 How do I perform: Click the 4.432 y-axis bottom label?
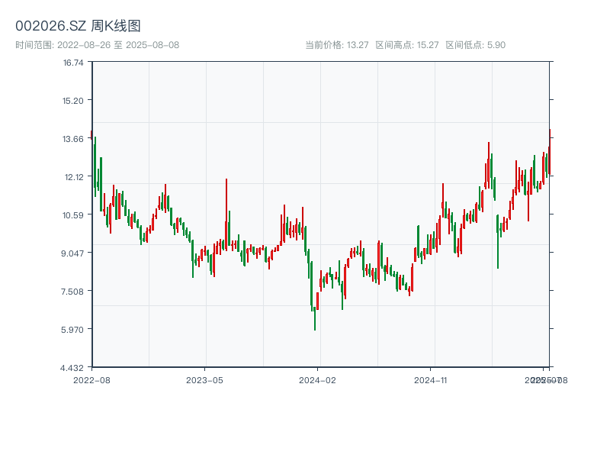(x=73, y=368)
